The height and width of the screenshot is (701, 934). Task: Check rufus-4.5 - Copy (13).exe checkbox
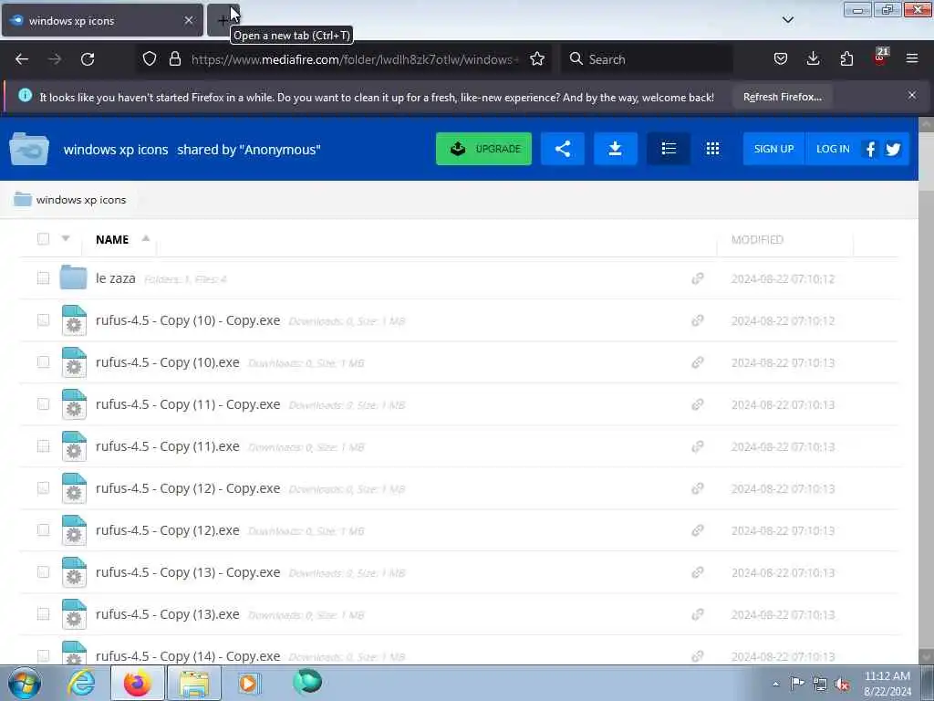coord(43,614)
